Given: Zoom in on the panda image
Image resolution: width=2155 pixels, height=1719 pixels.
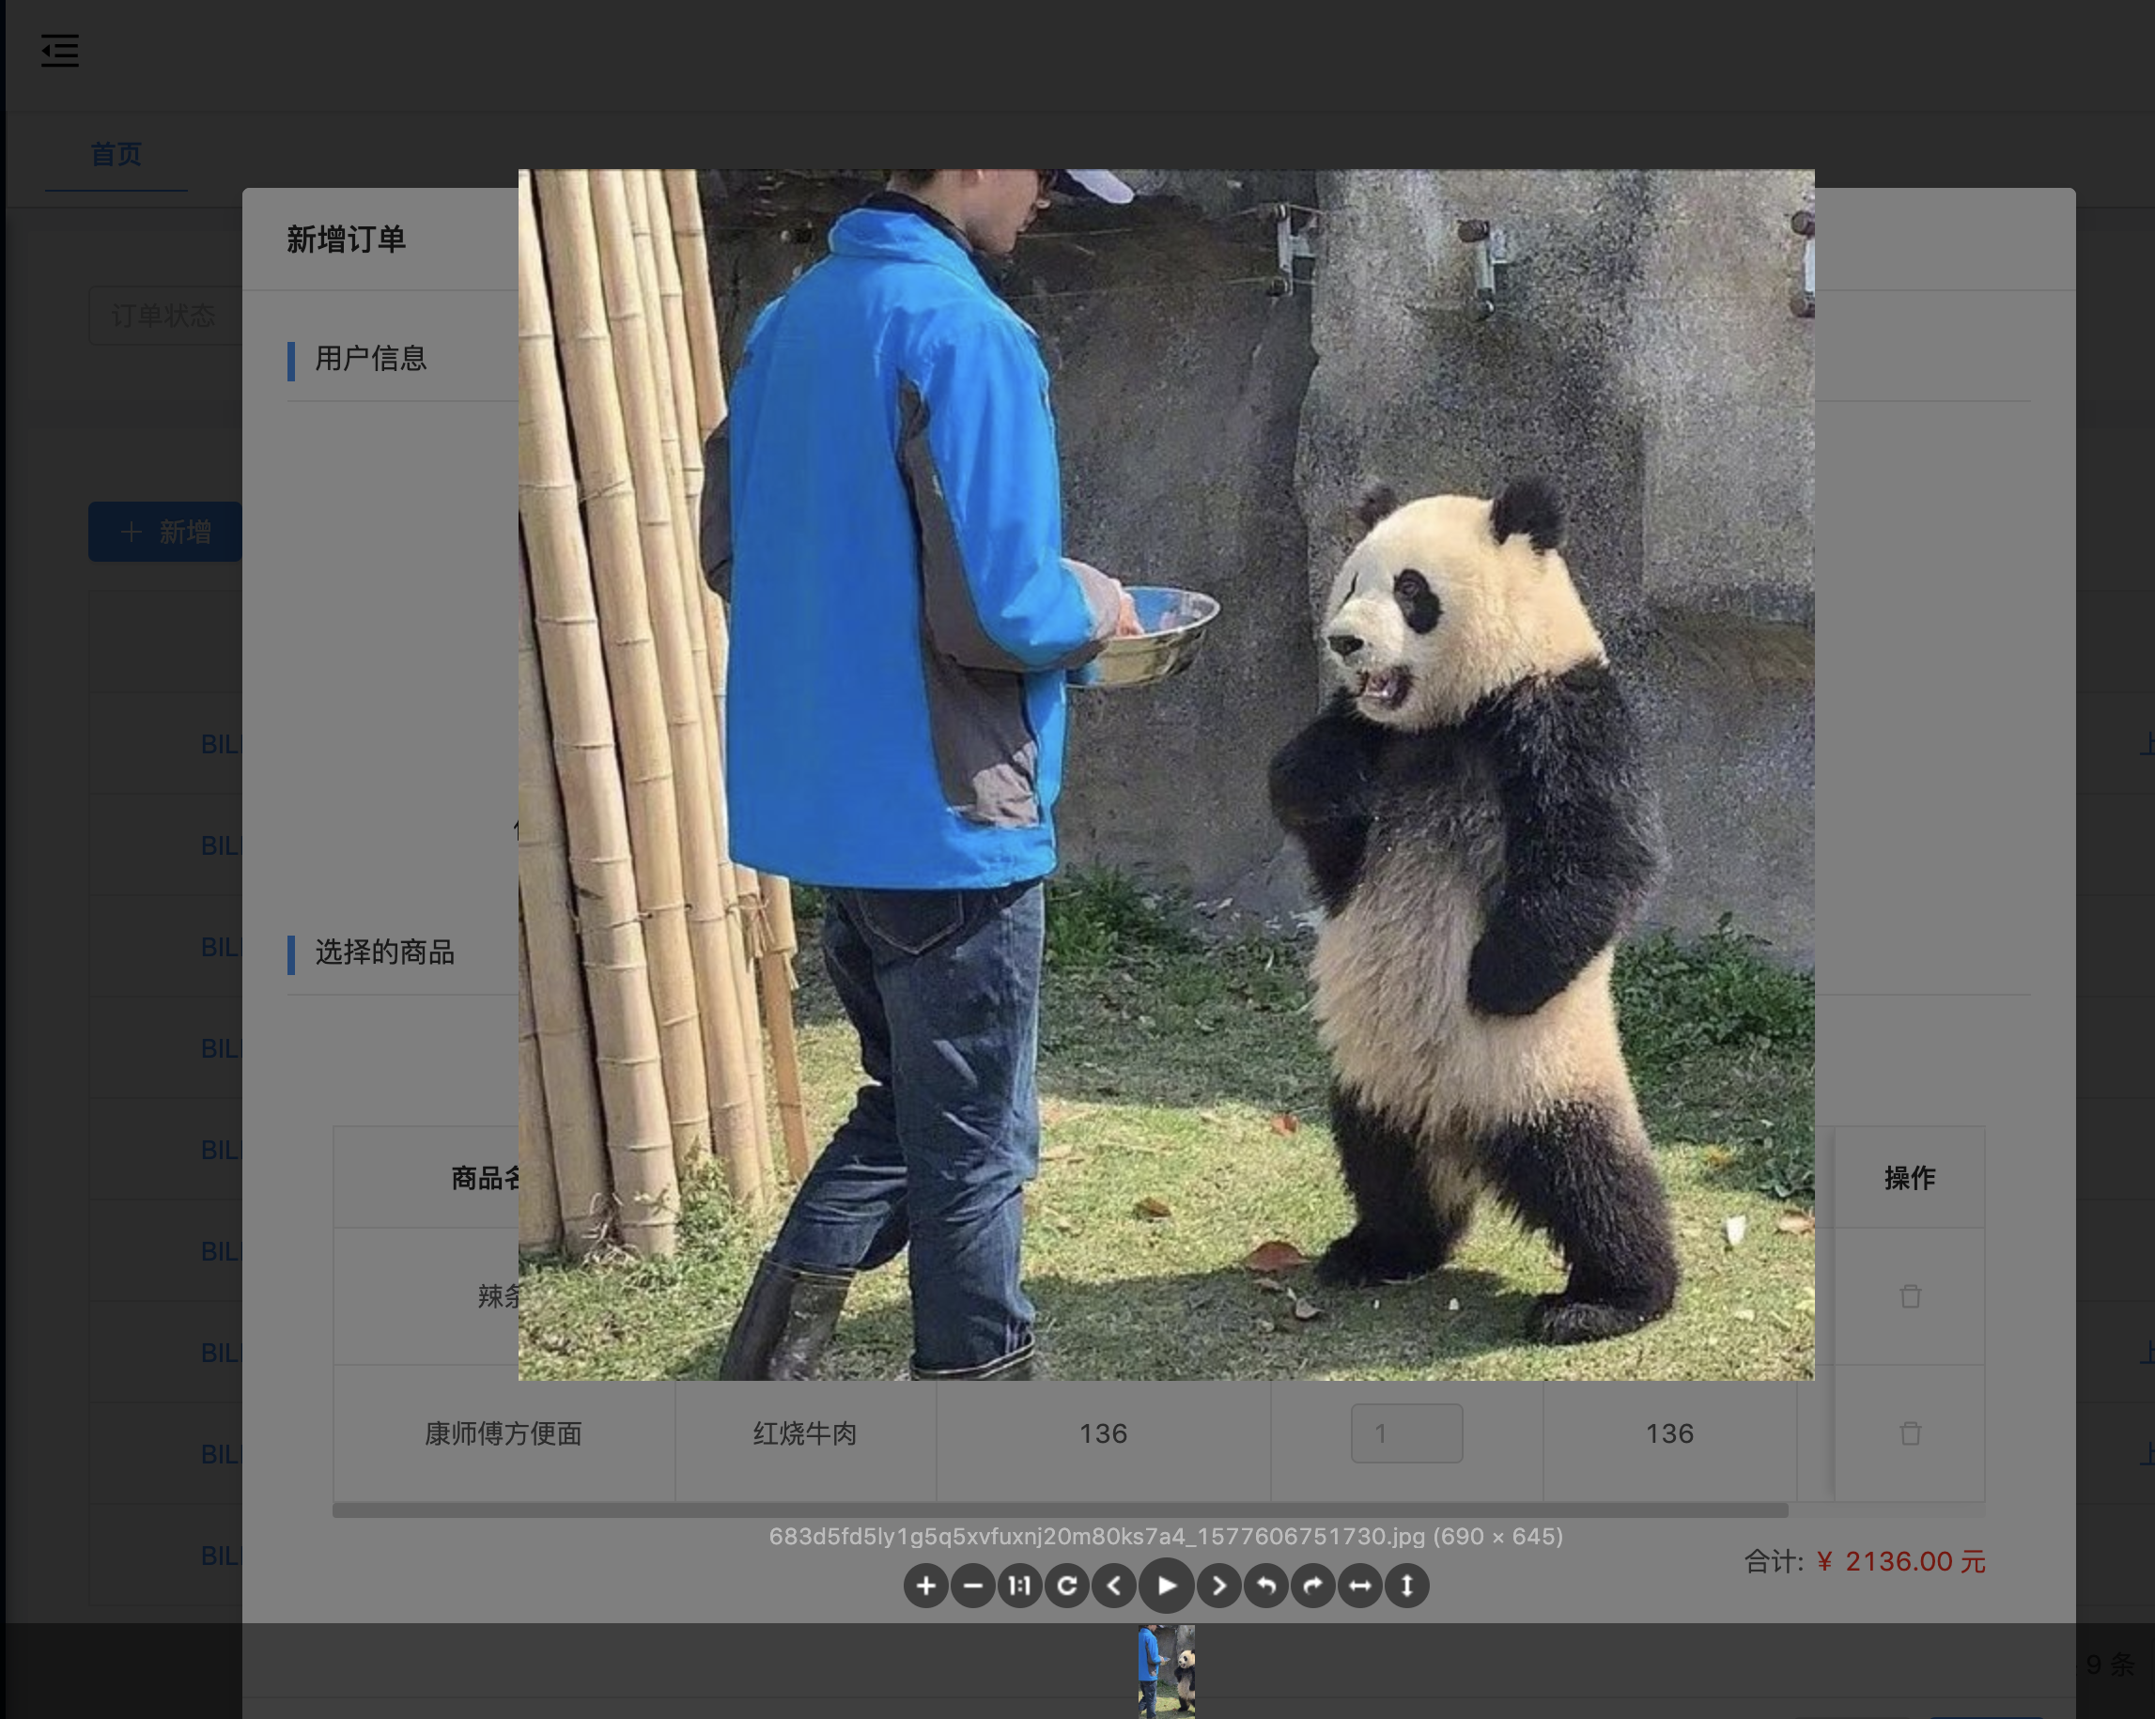Looking at the screenshot, I should tap(925, 1586).
